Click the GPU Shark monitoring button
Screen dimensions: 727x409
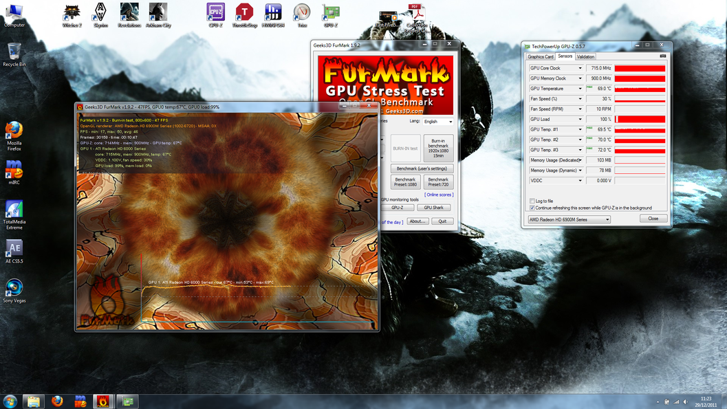433,208
